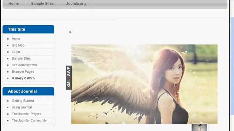Go to Joomla.org from top menu
Viewport: 234px width, 131px height.
(x=76, y=4)
